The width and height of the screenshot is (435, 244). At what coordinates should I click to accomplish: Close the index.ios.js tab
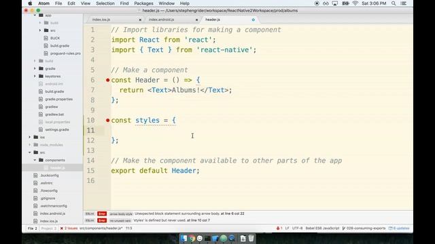coord(140,20)
